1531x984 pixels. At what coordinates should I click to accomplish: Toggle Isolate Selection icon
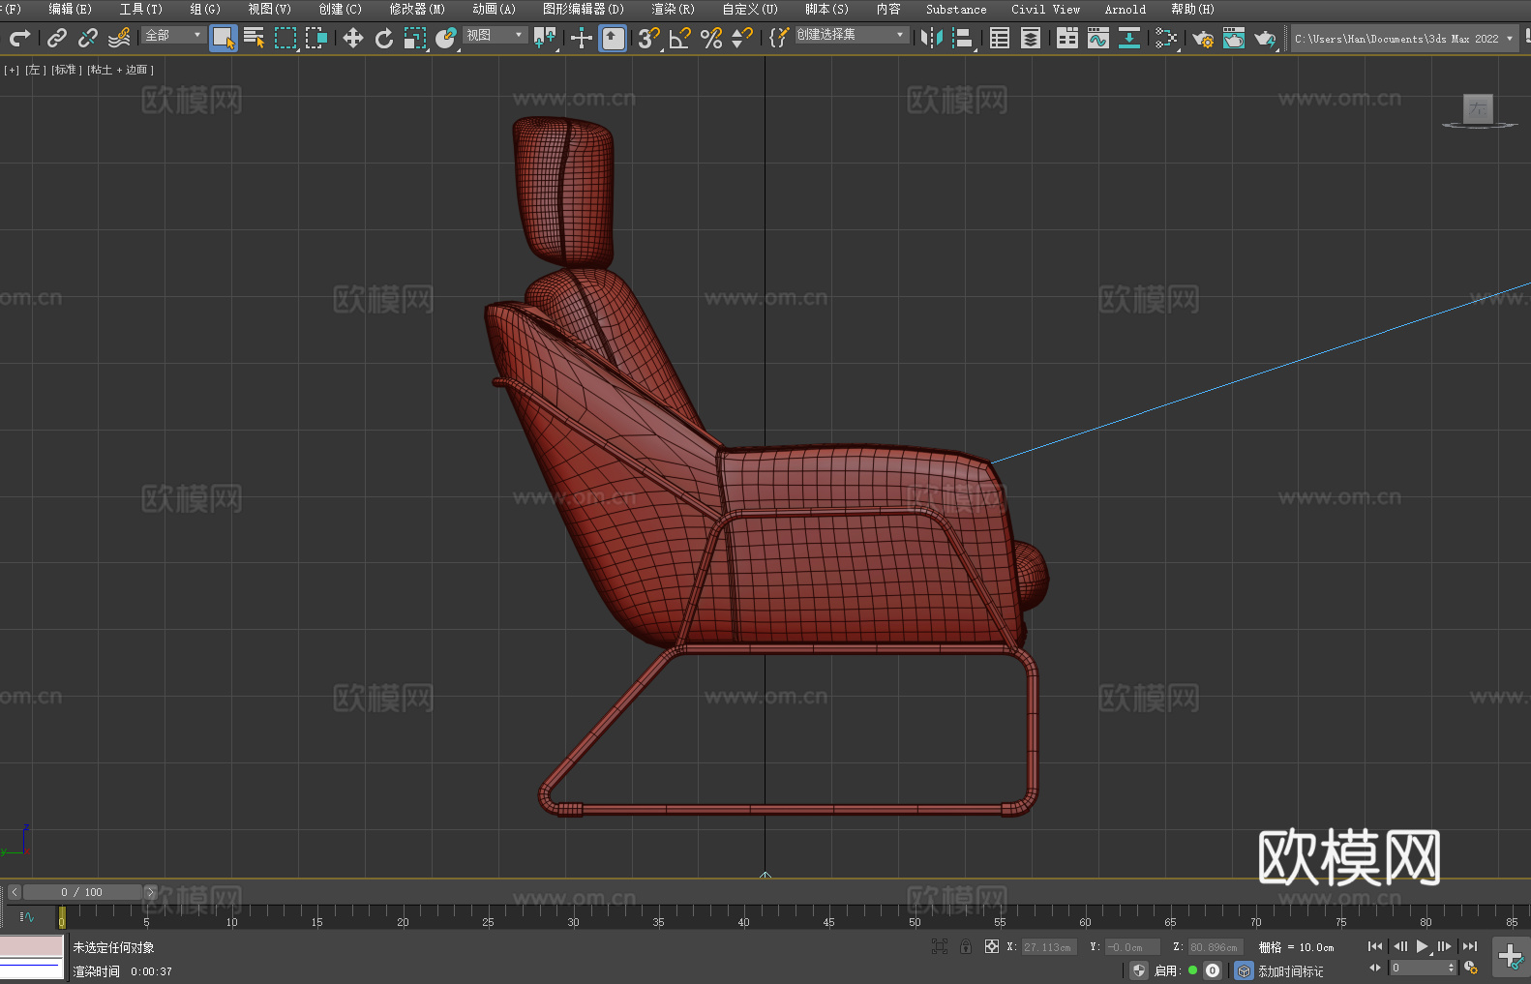pyautogui.click(x=939, y=946)
